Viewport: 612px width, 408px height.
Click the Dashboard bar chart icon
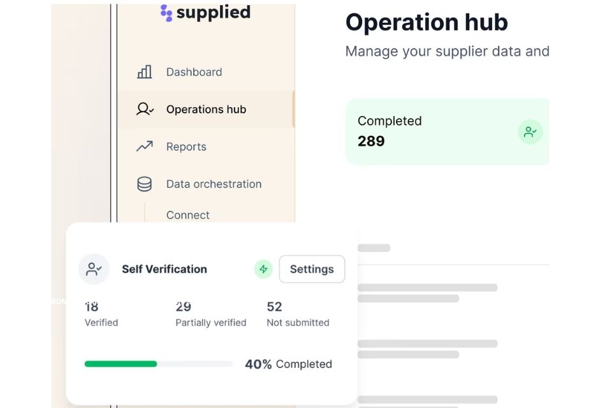pos(145,72)
